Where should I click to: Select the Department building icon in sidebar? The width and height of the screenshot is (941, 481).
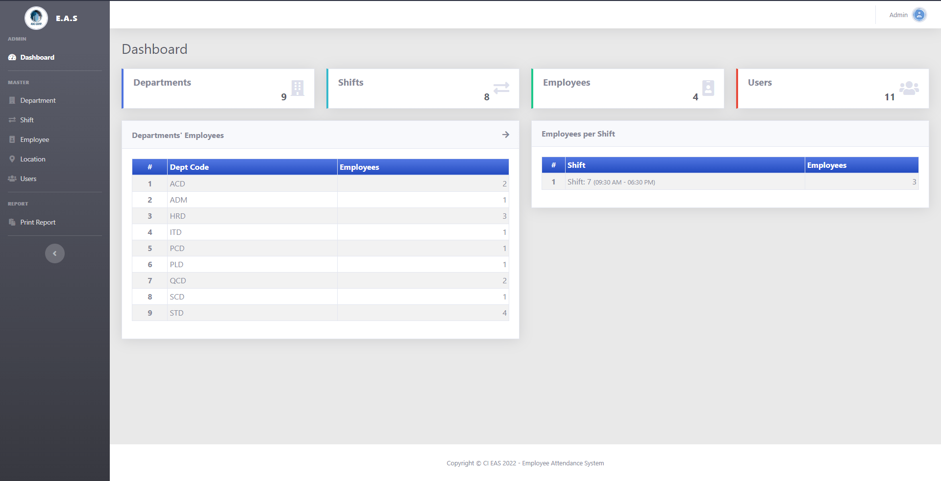[x=12, y=100]
